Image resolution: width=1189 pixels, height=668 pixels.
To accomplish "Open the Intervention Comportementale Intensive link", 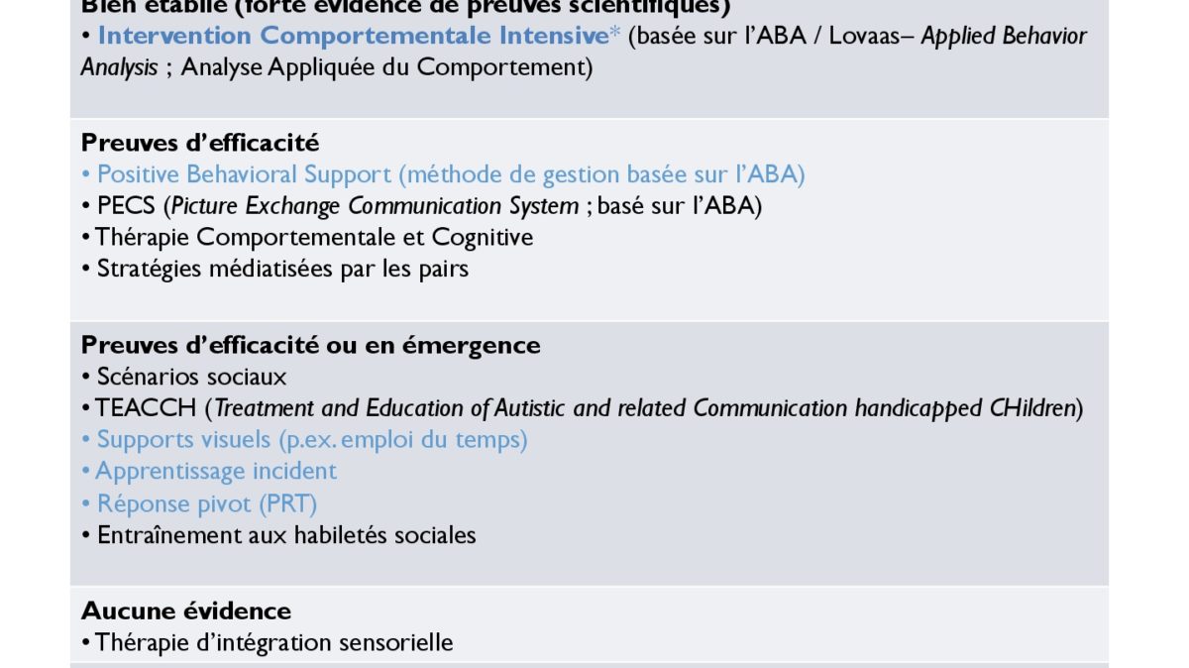I will tap(353, 37).
